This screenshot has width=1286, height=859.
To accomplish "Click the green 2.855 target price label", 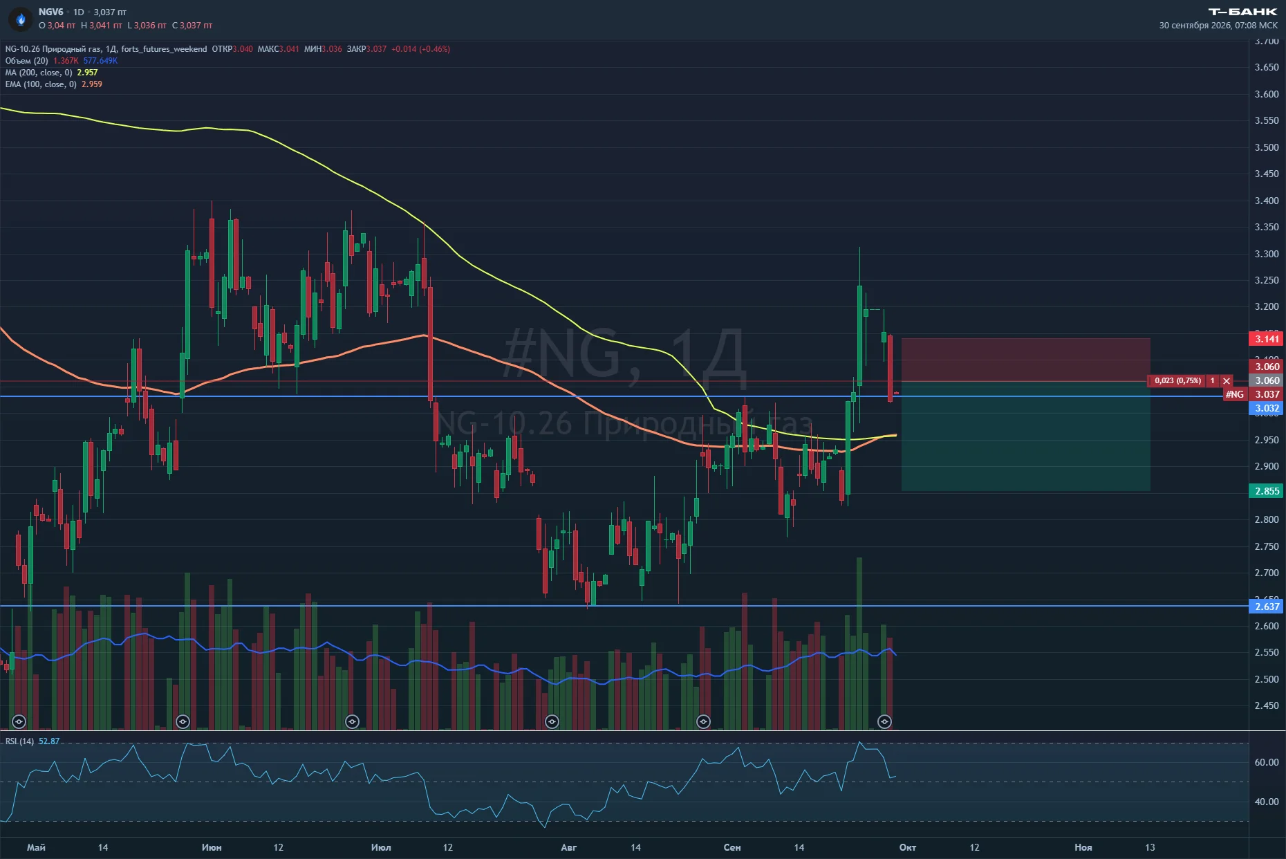I will pyautogui.click(x=1267, y=491).
